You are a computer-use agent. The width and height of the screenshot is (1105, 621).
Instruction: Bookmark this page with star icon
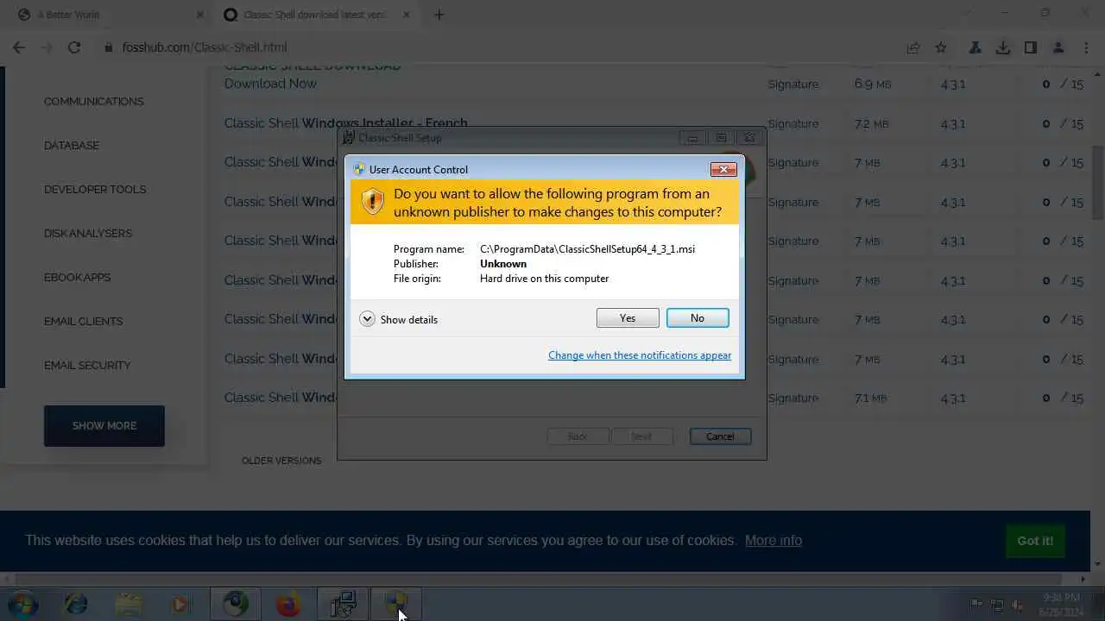(x=941, y=47)
